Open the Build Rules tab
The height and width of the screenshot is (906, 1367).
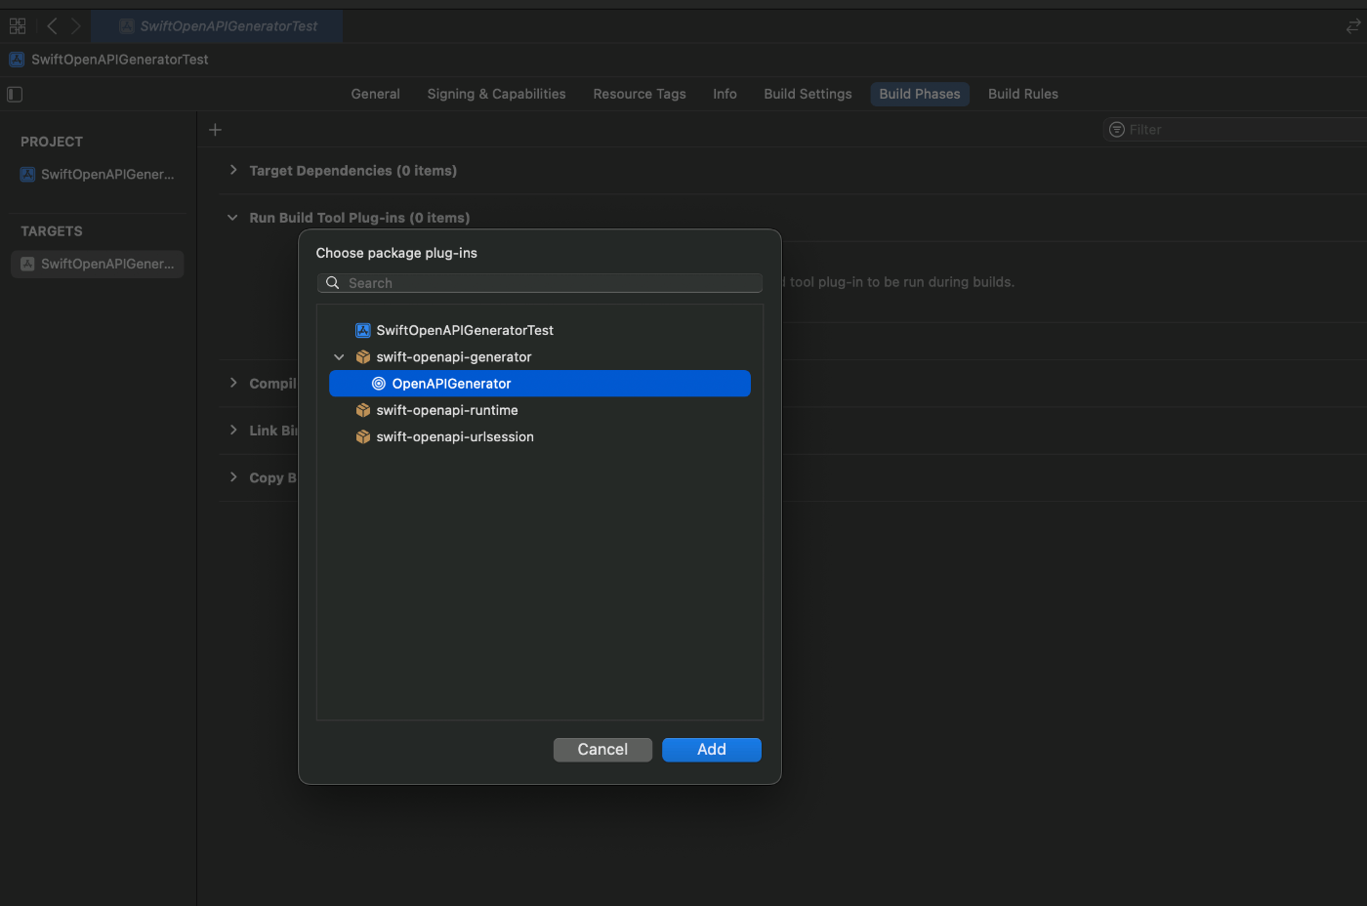[1023, 94]
